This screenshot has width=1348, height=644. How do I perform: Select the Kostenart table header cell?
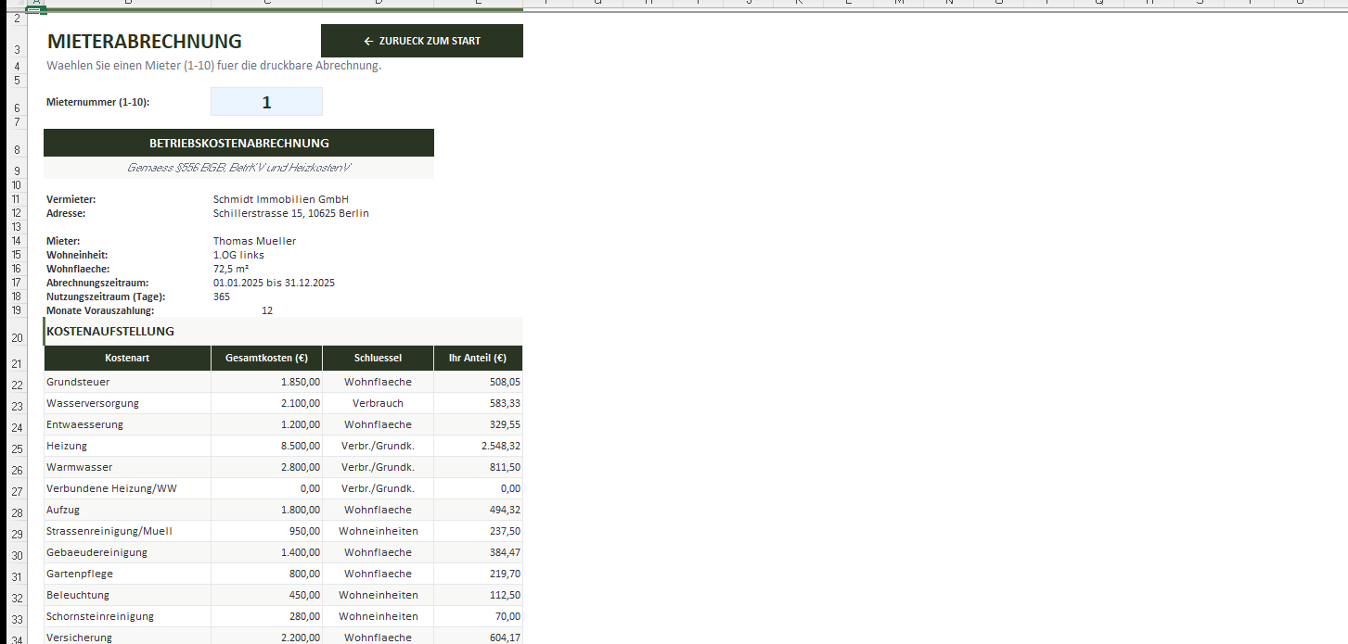(x=127, y=358)
